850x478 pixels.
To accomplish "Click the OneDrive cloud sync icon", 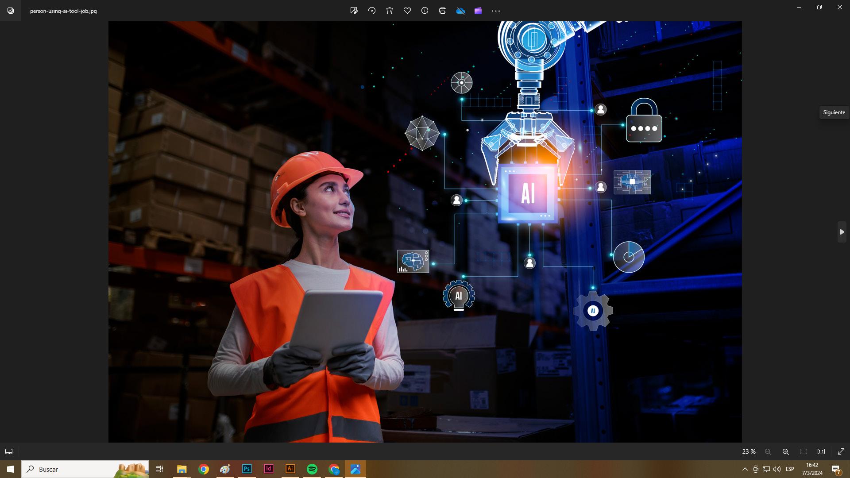I will tap(460, 11).
